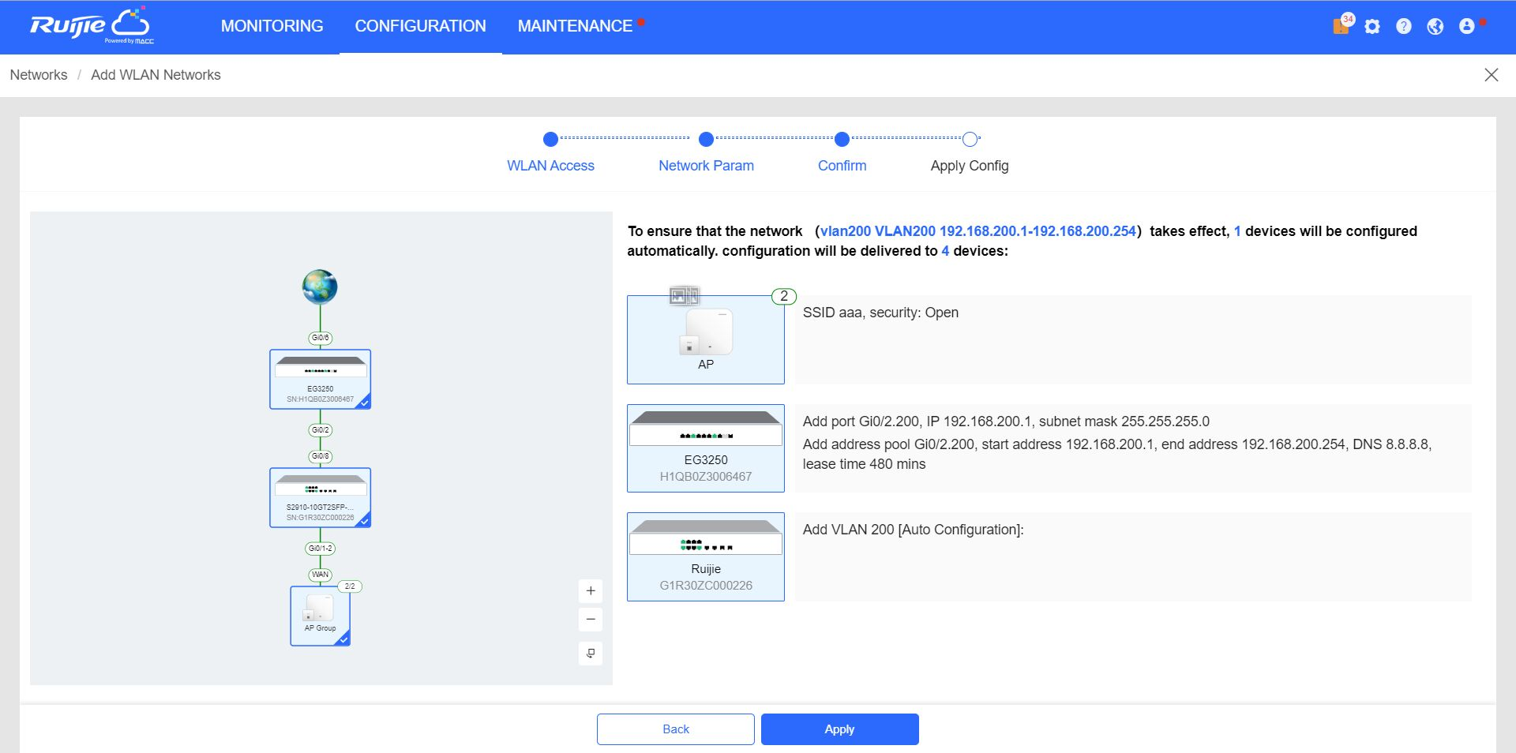Open the user account icon
Image resolution: width=1516 pixels, height=753 pixels.
[x=1466, y=27]
